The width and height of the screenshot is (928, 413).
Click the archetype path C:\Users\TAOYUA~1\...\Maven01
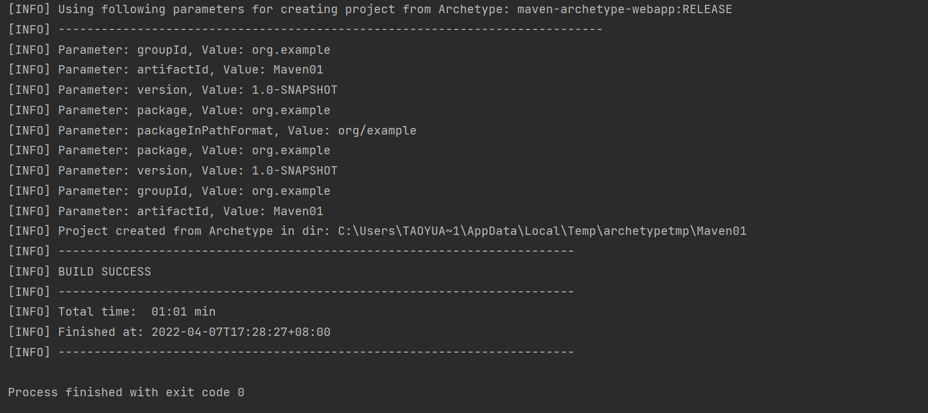point(542,231)
